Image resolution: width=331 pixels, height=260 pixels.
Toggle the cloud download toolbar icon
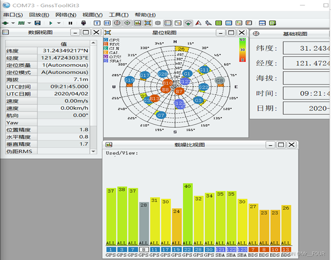188,23
